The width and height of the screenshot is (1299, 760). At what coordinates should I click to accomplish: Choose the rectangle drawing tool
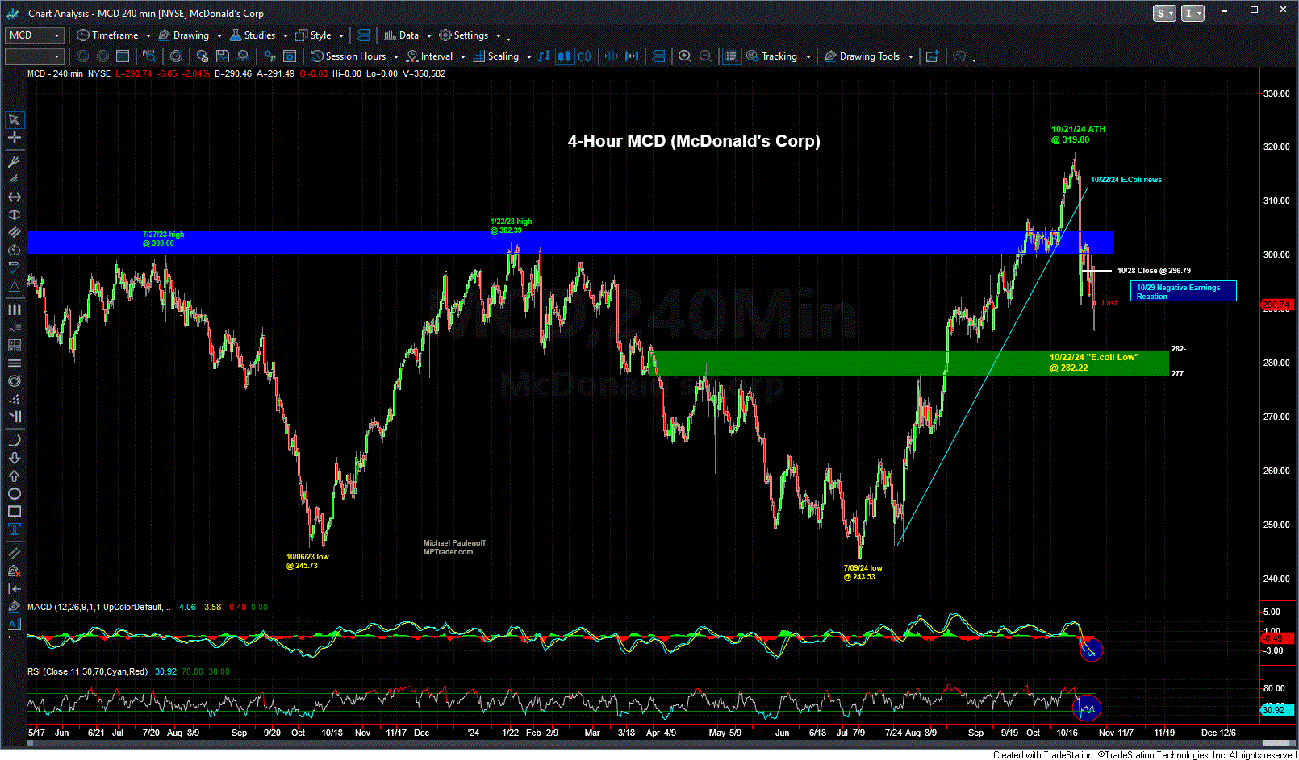(x=14, y=511)
